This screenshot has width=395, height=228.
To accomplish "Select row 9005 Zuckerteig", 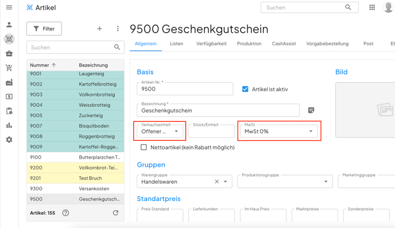I will [x=75, y=115].
